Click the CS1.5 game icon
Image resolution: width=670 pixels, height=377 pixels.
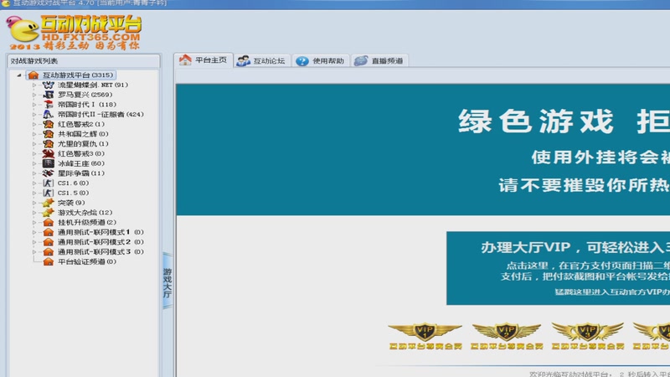click(x=49, y=194)
